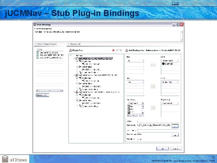Click the Cancel button of the Stub Bindings dialog

click(176, 149)
